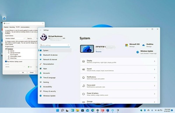Screen dimensions: 175x113
Task: Select Asterisk in Program Events list
Action: point(12,51)
